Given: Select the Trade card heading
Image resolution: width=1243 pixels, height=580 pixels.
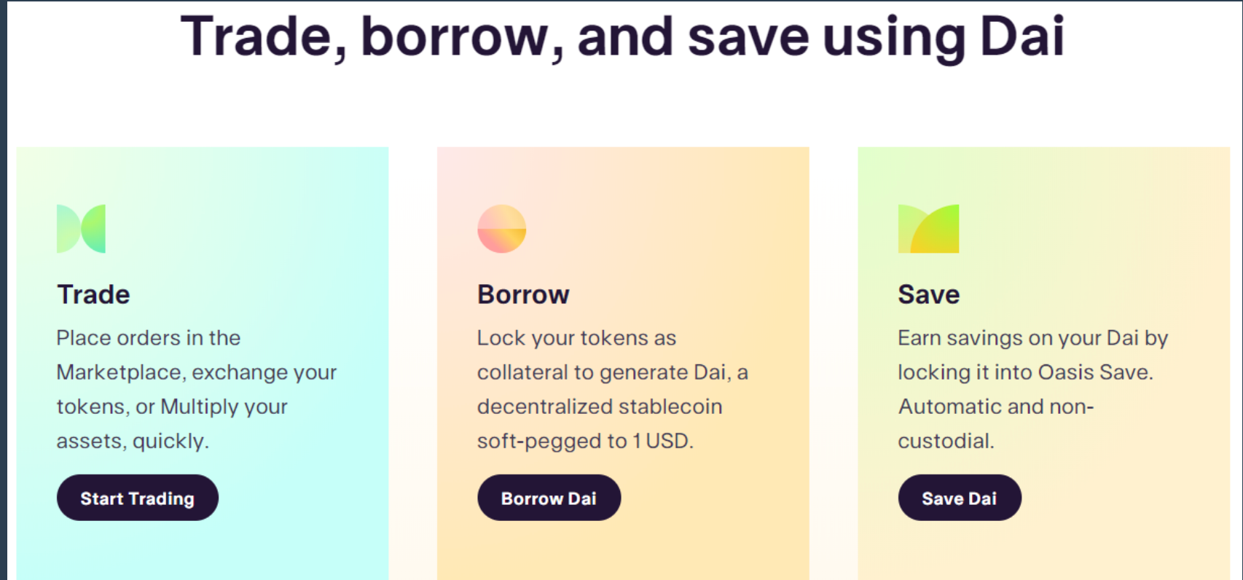Looking at the screenshot, I should tap(93, 294).
